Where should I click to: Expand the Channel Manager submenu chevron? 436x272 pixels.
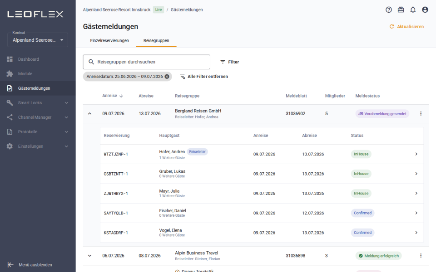point(66,117)
